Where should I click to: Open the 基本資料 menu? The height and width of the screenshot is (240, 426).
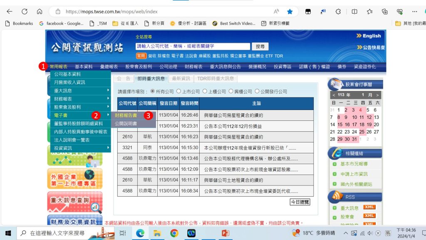(x=84, y=67)
